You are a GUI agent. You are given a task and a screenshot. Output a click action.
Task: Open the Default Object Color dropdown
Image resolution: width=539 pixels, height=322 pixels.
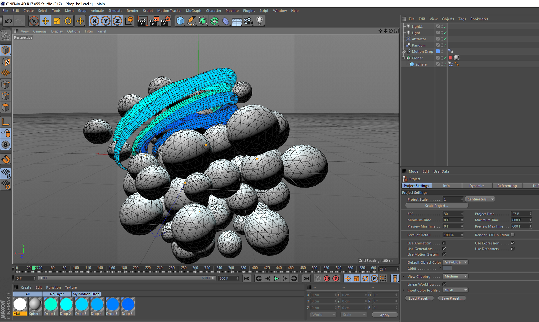pos(455,262)
